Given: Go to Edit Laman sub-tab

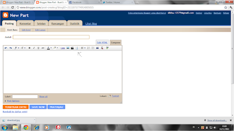Looking at the screenshot, I should [x=40, y=30].
